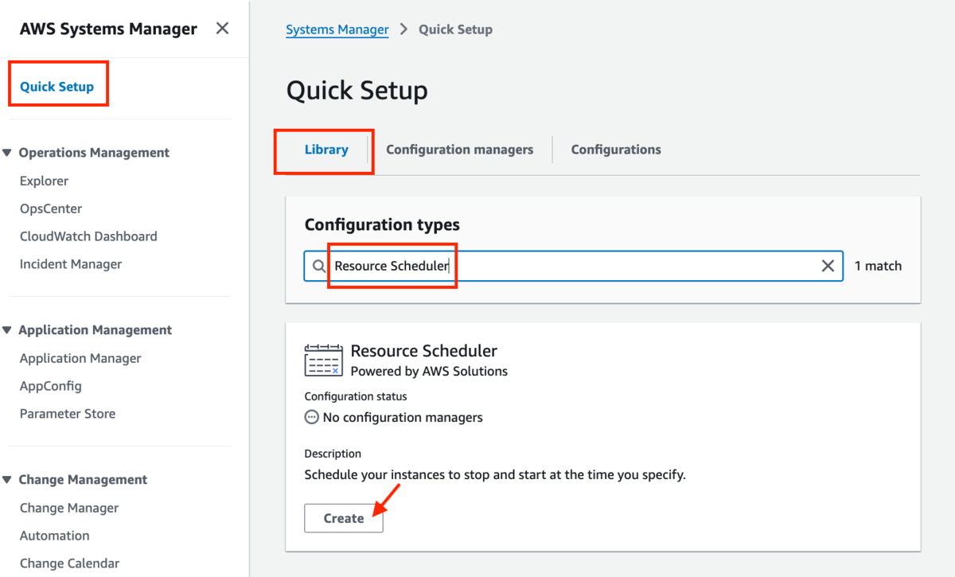Click the Quick Setup page heading
The image size is (955, 577).
[x=357, y=90]
